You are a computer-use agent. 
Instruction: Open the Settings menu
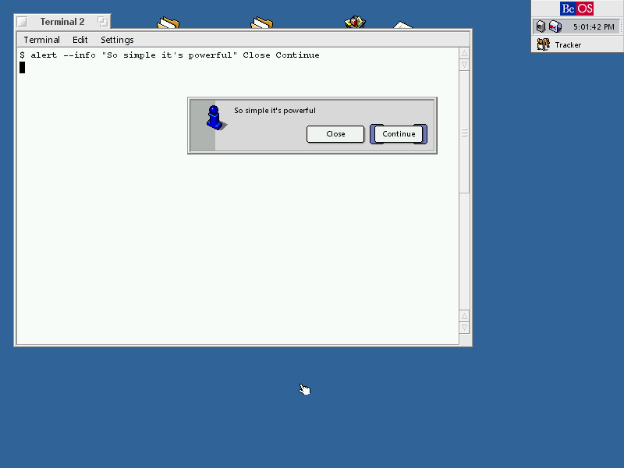point(117,40)
